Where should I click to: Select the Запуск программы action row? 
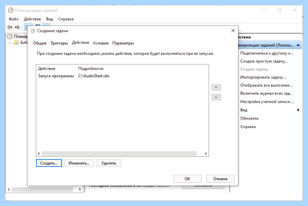pyautogui.click(x=122, y=76)
